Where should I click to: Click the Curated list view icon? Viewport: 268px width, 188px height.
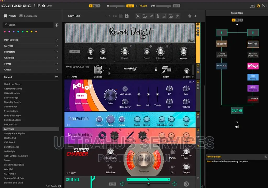pos(57,77)
